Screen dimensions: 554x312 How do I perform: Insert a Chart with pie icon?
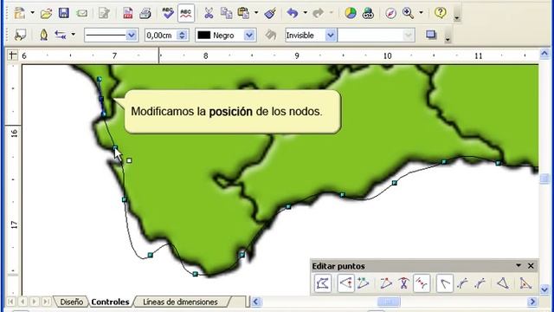coord(350,14)
